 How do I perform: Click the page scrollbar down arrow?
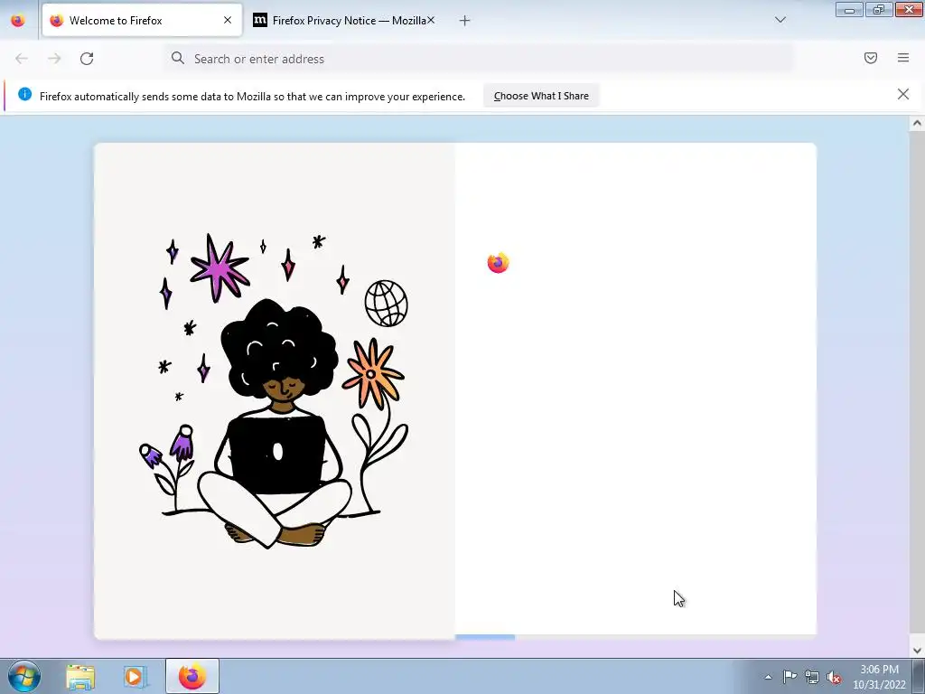click(917, 651)
